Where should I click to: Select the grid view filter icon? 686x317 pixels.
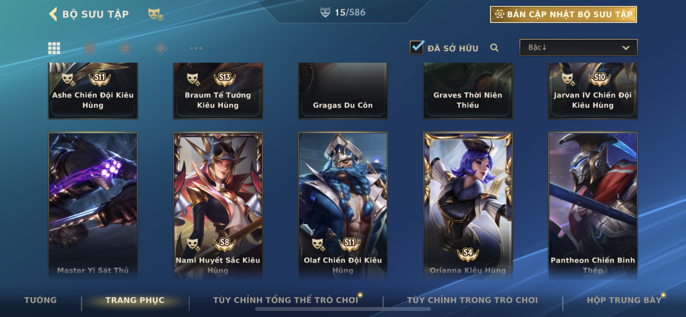pos(54,48)
